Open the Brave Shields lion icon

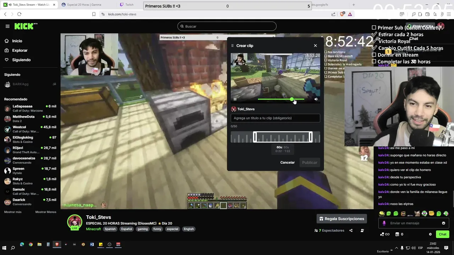click(x=342, y=14)
